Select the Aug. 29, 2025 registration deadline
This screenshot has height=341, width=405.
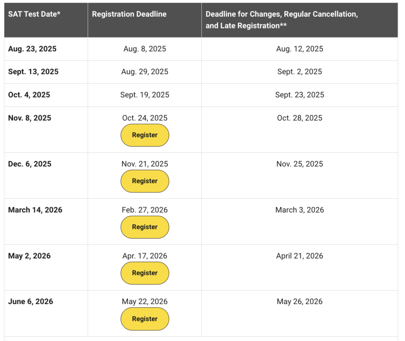(x=144, y=72)
